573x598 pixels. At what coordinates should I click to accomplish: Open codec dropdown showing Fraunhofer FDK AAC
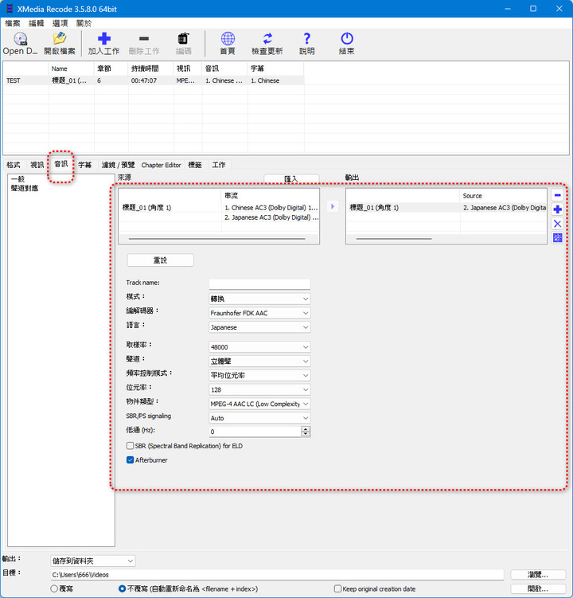click(x=259, y=313)
